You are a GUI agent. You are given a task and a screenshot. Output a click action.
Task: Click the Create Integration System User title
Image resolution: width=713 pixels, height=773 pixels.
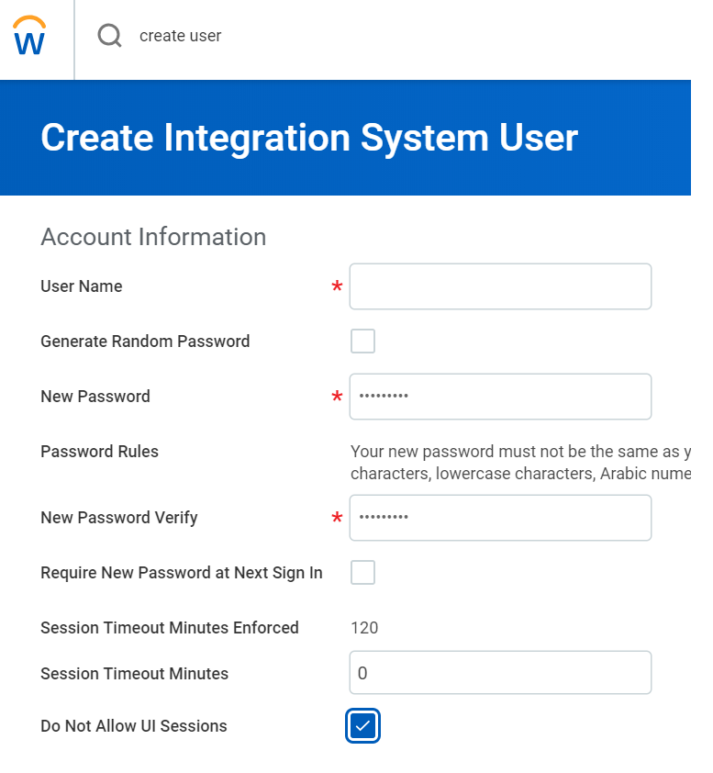(x=308, y=138)
